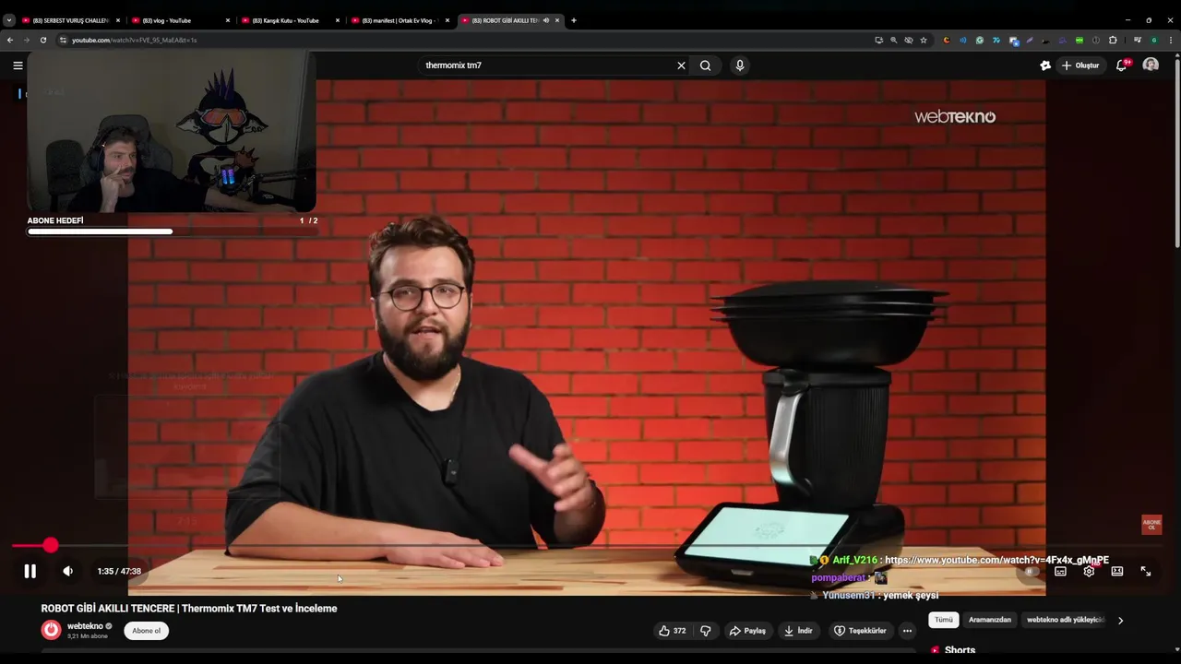Open a new browser tab
The image size is (1181, 664).
pyautogui.click(x=573, y=20)
